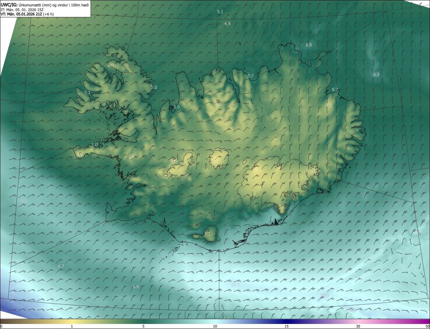The height and width of the screenshot is (329, 430).
Task: Click the "UWC/IG: Úrkomumætti (mm)" title line
Action: coord(44,5)
